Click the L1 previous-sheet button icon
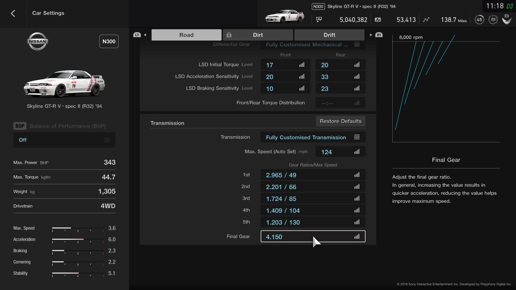 click(137, 35)
